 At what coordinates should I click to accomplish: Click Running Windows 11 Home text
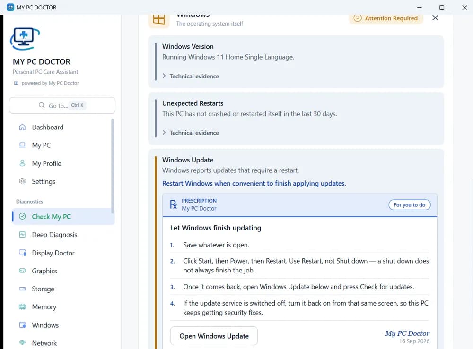[x=228, y=57]
